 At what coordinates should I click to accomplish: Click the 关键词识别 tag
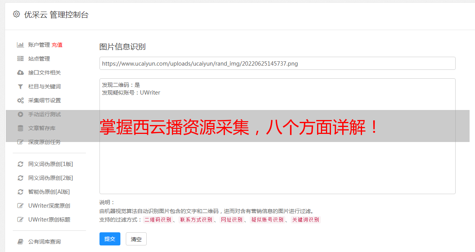[x=306, y=220]
